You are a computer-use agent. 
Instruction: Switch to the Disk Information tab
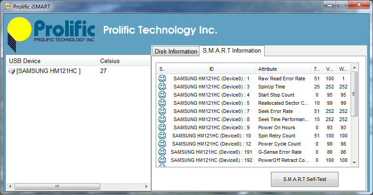[176, 51]
